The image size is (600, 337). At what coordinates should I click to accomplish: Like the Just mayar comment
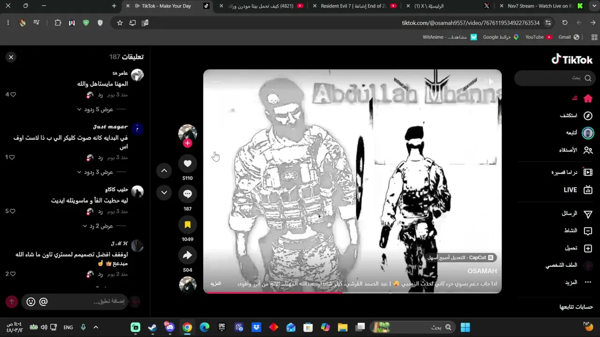click(x=12, y=157)
